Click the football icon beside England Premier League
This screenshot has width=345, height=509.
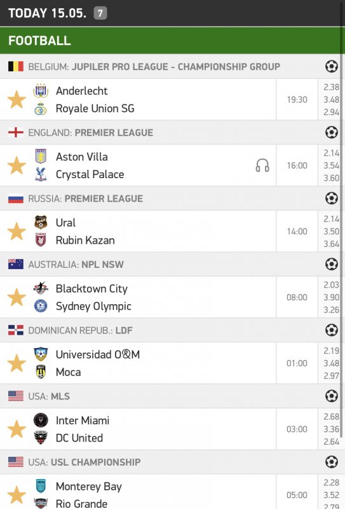point(332,132)
